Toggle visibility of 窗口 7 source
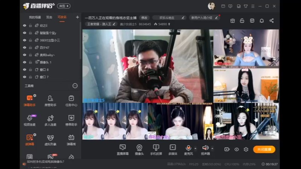Screen dimensions: 301x169 (24, 77)
